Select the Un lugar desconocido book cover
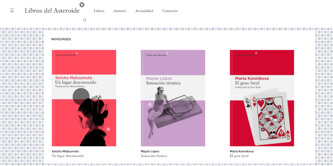The height and width of the screenshot is (166, 333). 84,98
